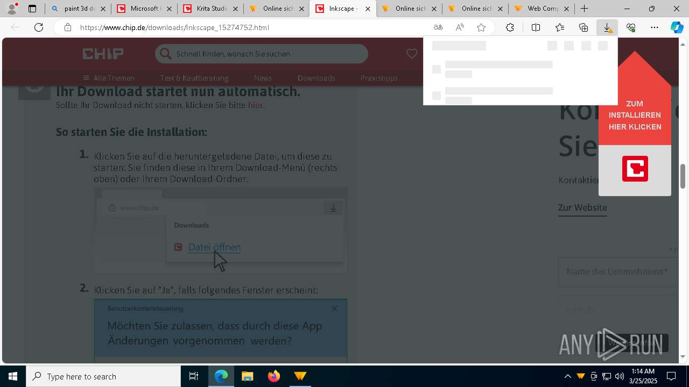Screen dimensions: 689x387
Task: Click the translate page icon
Action: pos(438,27)
